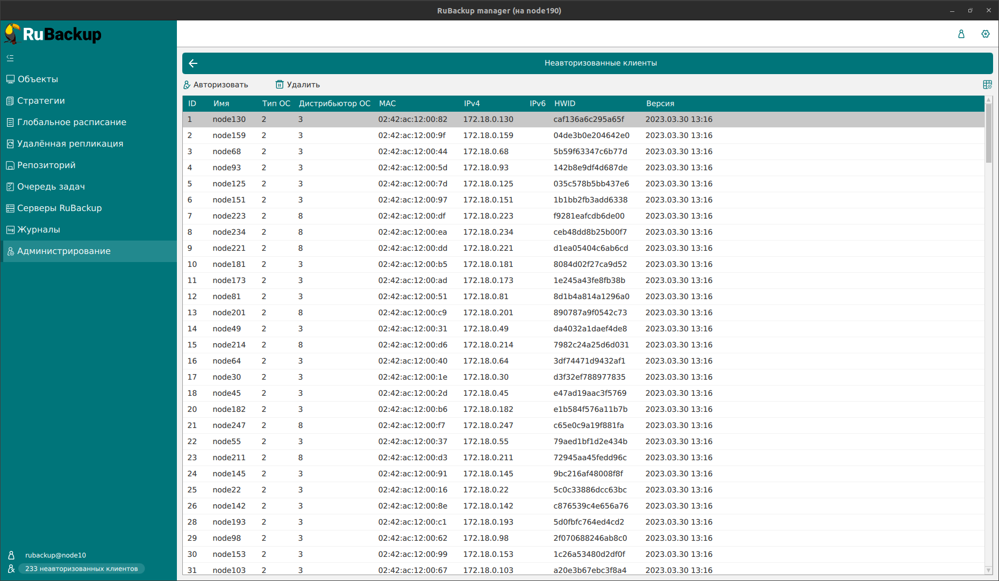Click the 233 unauthorized clients badge
Image resolution: width=999 pixels, height=581 pixels.
[82, 569]
